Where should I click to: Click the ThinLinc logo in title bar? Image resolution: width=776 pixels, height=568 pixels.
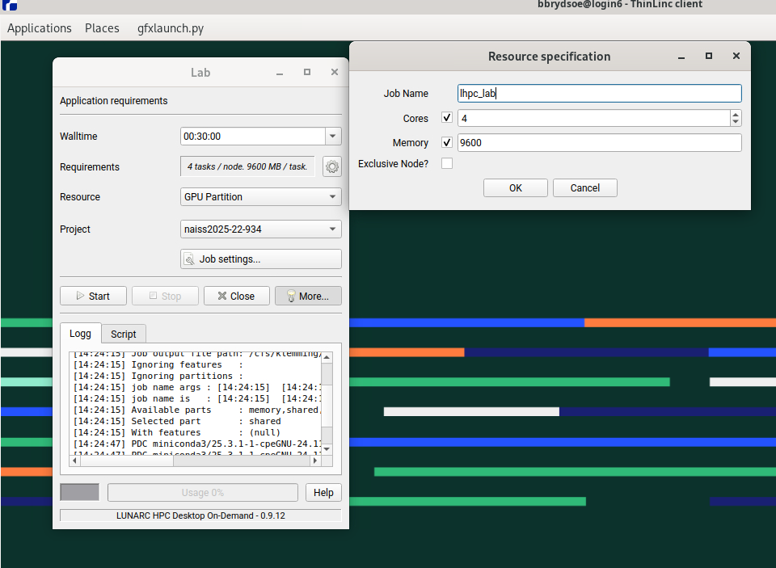[x=9, y=5]
